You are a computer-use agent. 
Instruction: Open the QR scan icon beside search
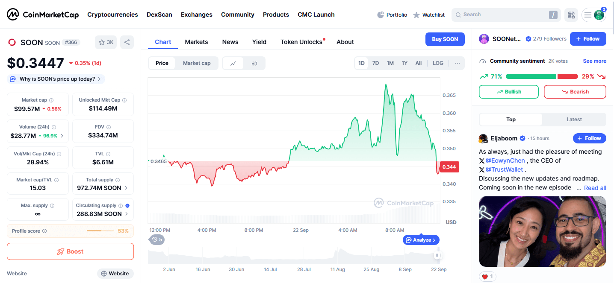point(571,15)
